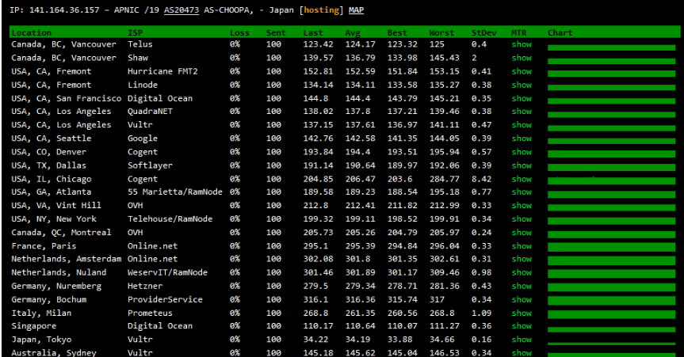This screenshot has width=684, height=357.
Task: Show MTR for Atlanta RamNode row
Action: click(x=522, y=192)
